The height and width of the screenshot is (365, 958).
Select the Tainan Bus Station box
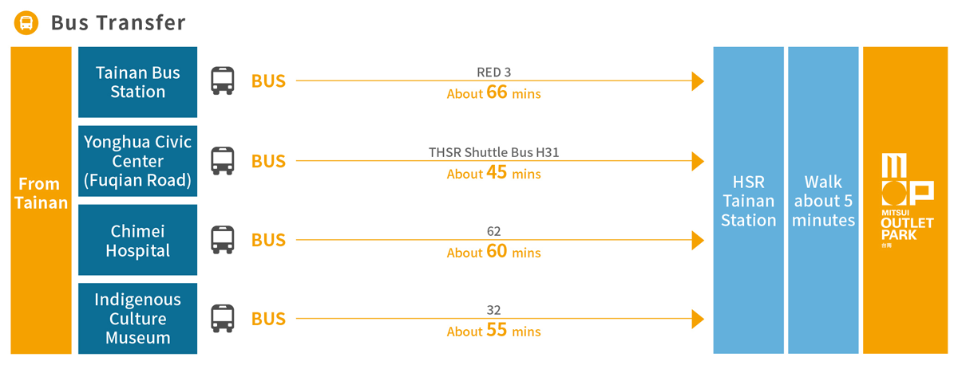click(137, 82)
